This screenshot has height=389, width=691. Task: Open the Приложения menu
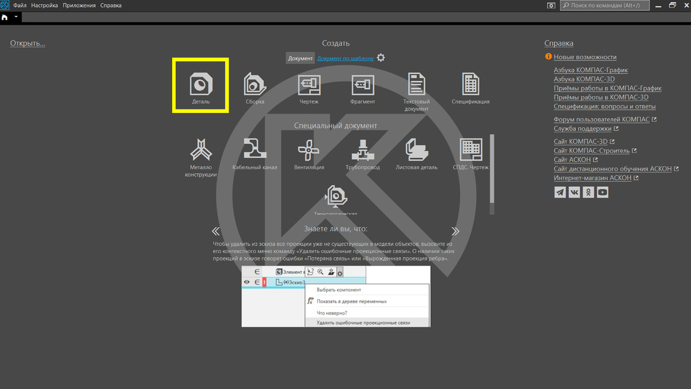(x=79, y=5)
